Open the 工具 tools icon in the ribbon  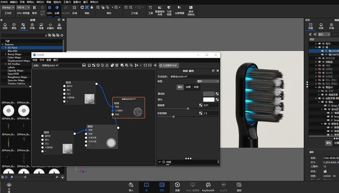coord(150,9)
